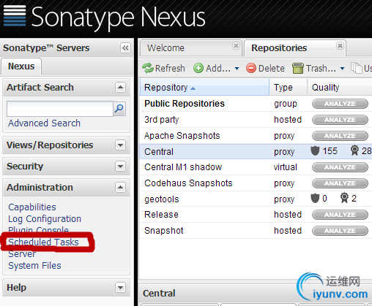
Task: Sort by the Repository column header
Action: tap(204, 87)
